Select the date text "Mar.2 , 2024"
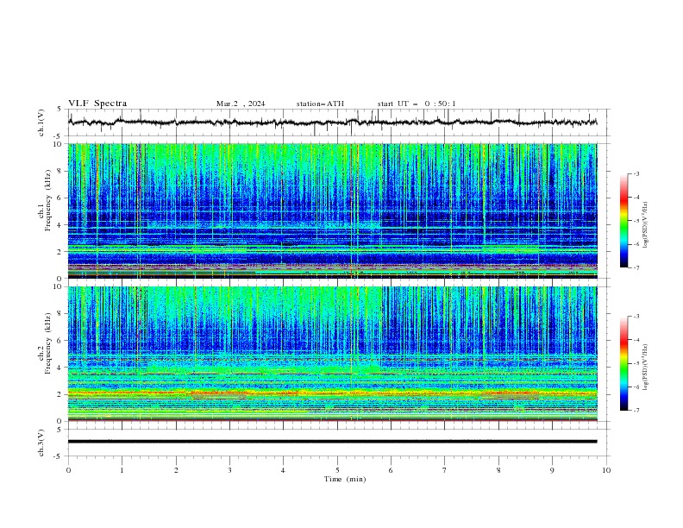The height and width of the screenshot is (528, 683). pos(241,104)
